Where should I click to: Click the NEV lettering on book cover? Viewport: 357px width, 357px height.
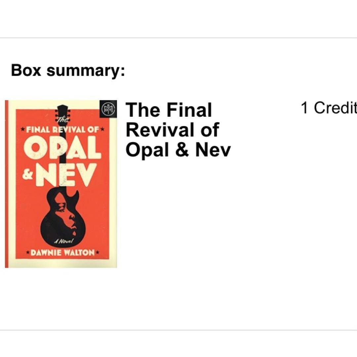[68, 176]
